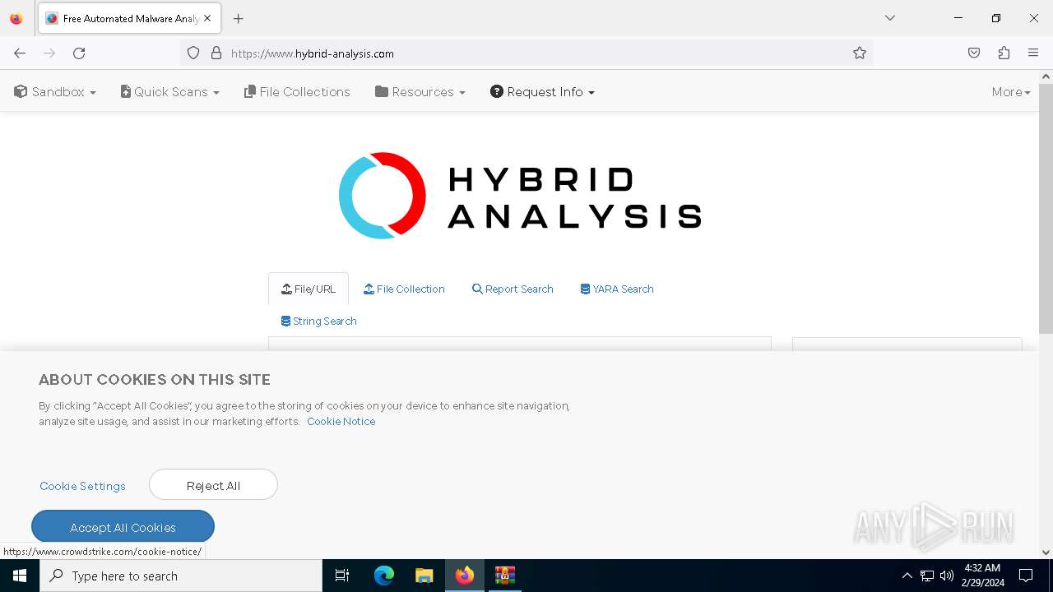The height and width of the screenshot is (592, 1053).
Task: Open the Save to Pocket icon
Action: 974,53
